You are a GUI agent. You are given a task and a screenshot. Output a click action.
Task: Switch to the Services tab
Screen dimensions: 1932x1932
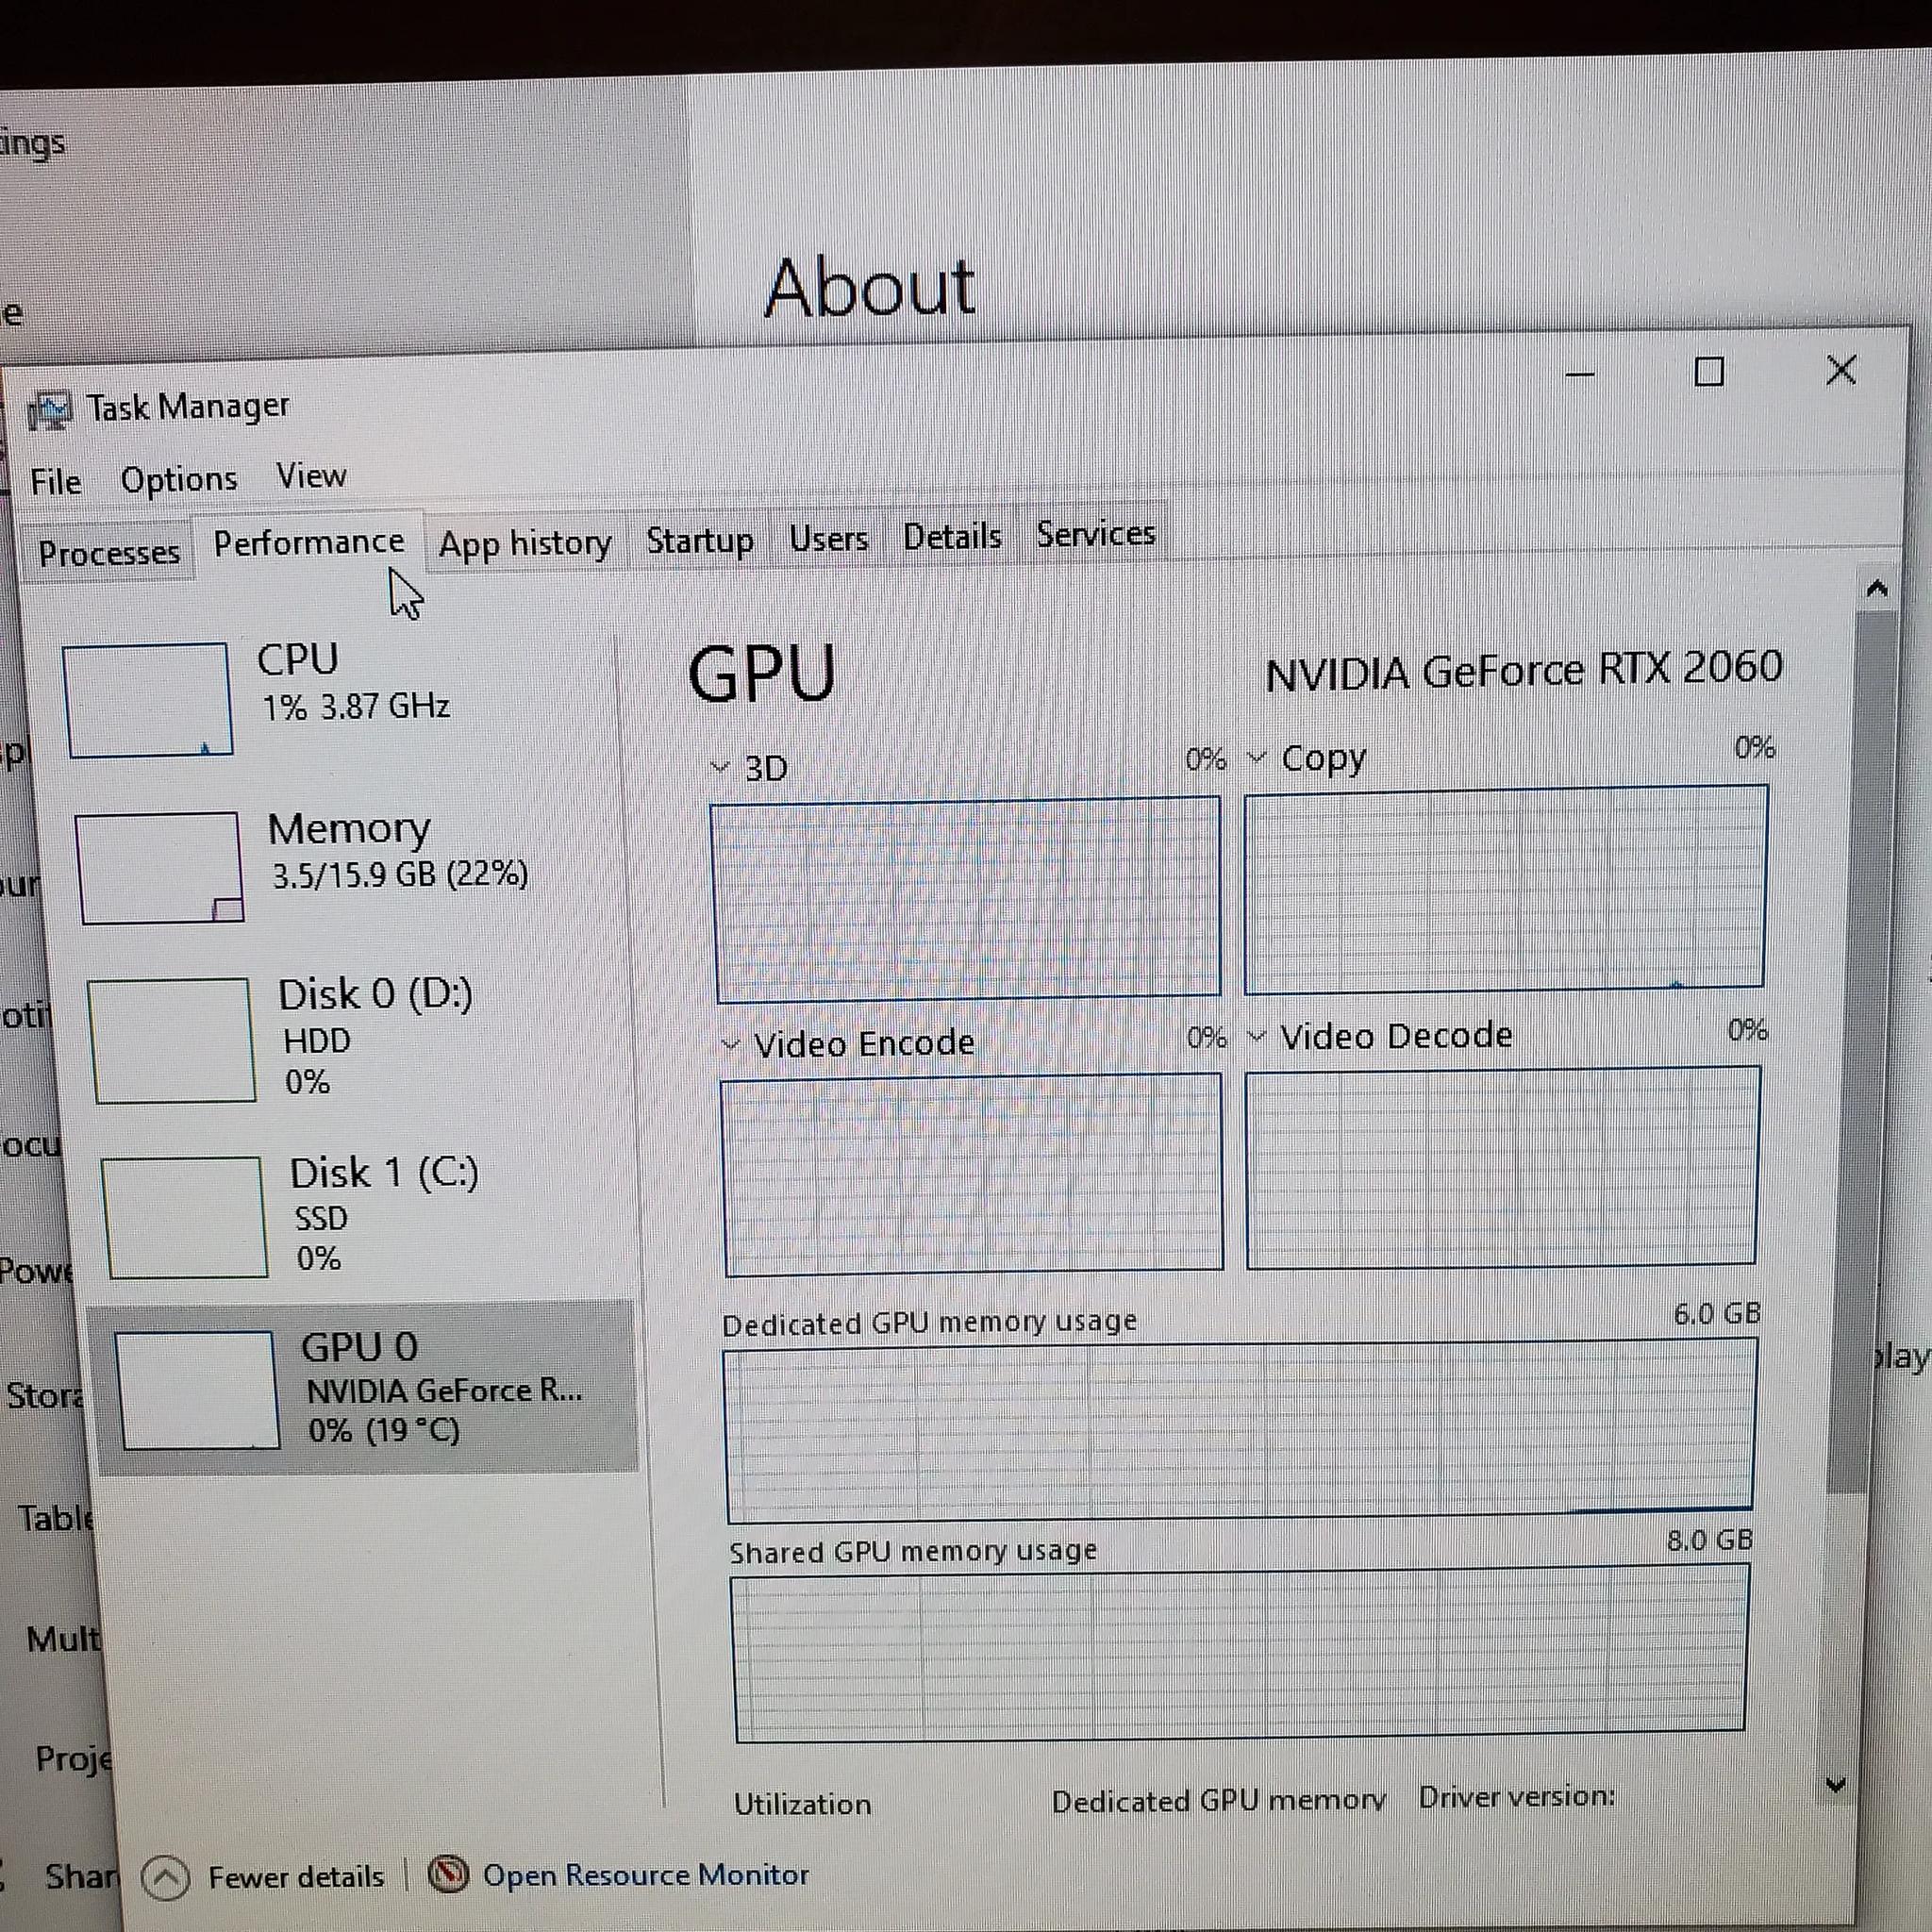coord(1095,534)
